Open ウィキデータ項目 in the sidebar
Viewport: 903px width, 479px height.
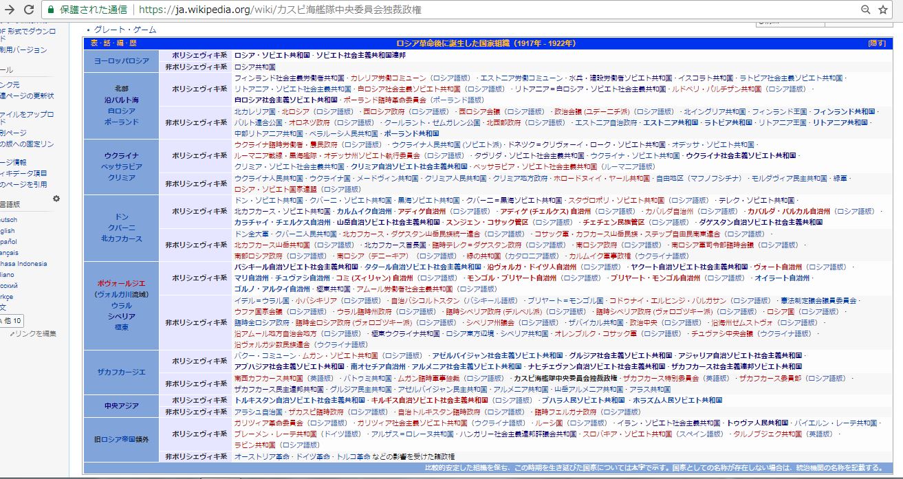point(23,173)
